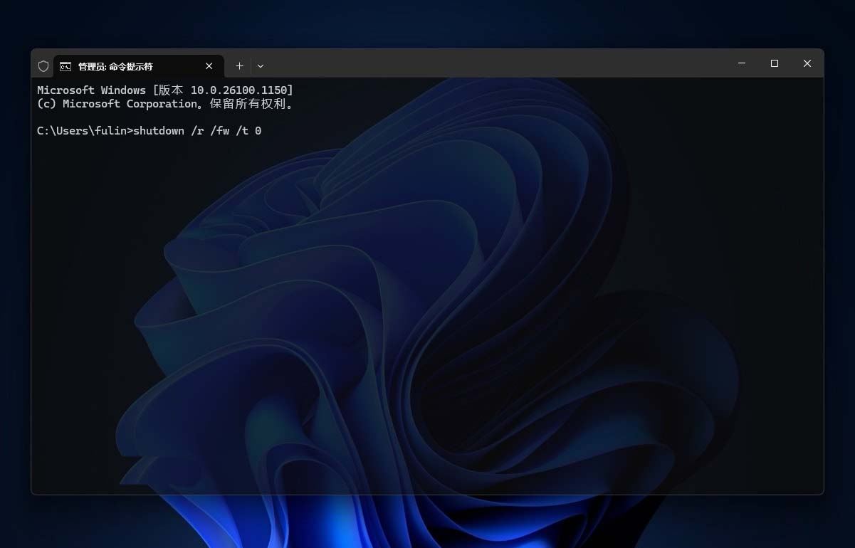This screenshot has height=548, width=855.
Task: Click the maximize icon in title bar
Action: (774, 63)
